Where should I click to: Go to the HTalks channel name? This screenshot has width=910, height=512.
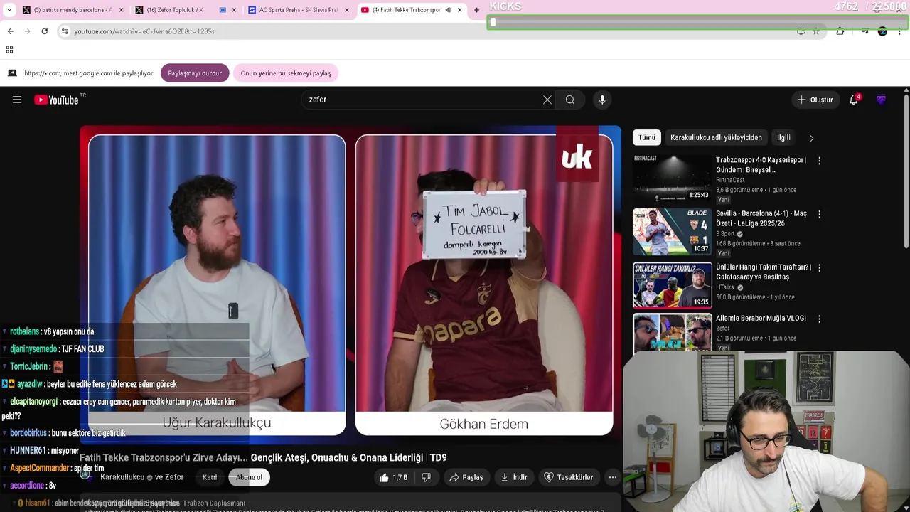click(x=726, y=287)
